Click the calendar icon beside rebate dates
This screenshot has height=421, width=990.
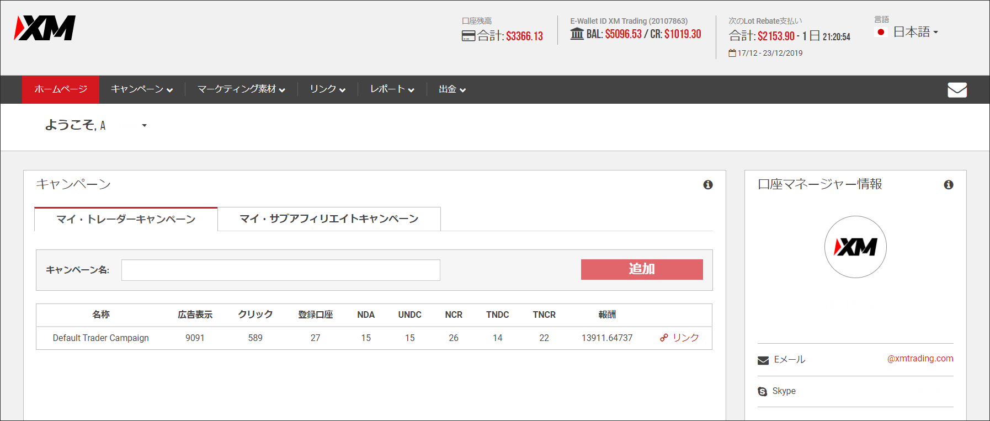pos(732,53)
